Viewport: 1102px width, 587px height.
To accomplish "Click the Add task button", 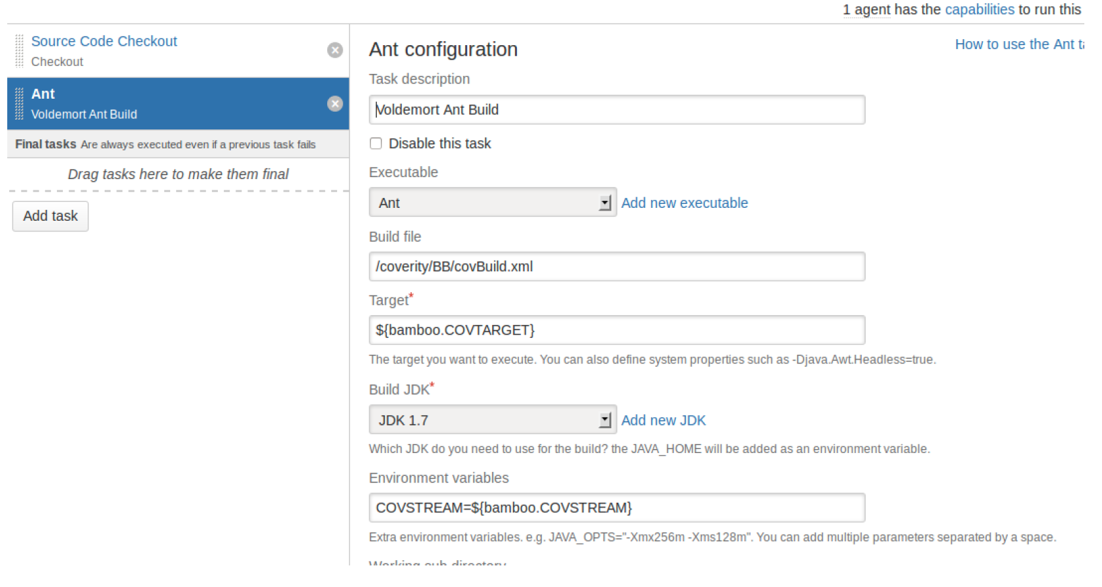I will click(x=50, y=216).
